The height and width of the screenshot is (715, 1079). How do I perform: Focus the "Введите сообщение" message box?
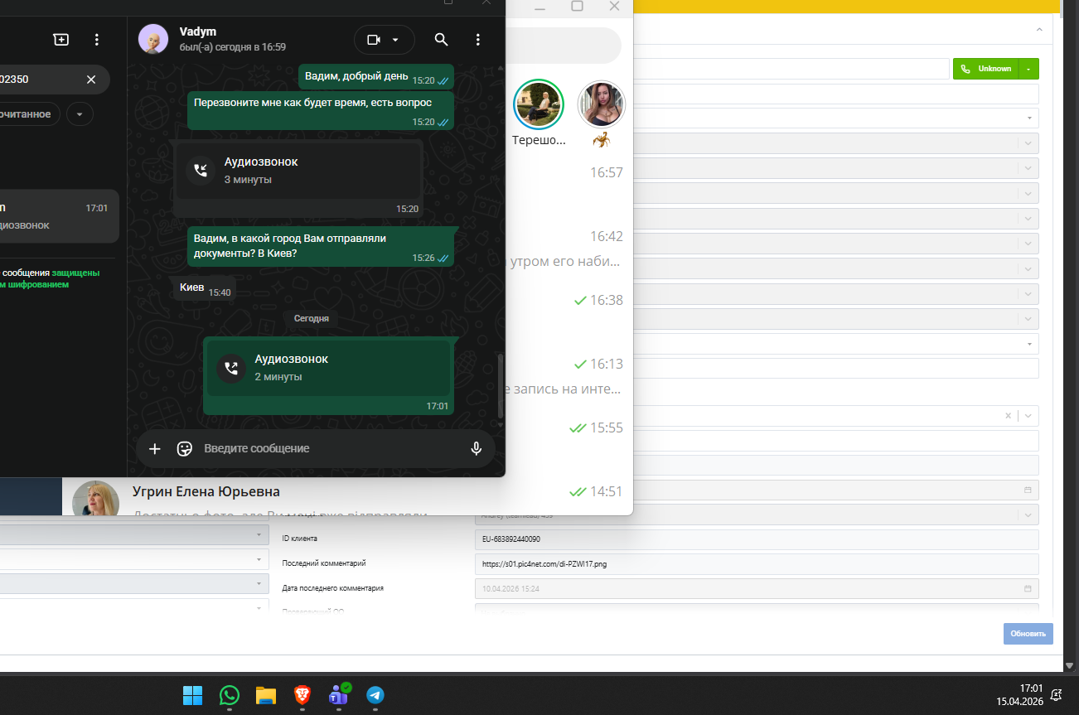331,448
